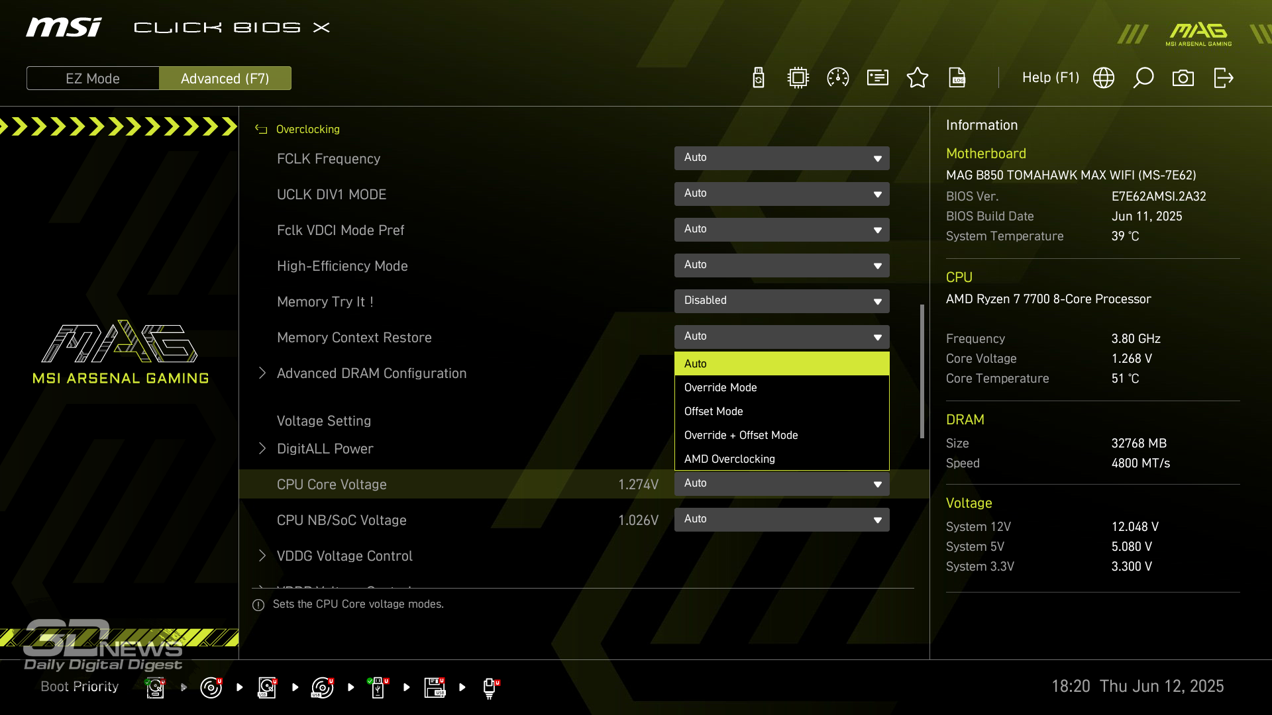1272x715 pixels.
Task: Click the Memory Try It ! label
Action: (325, 302)
